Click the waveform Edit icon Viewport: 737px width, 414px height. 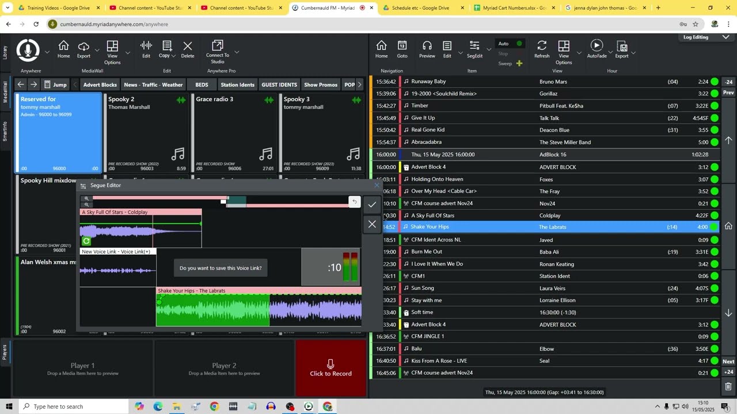(x=146, y=46)
